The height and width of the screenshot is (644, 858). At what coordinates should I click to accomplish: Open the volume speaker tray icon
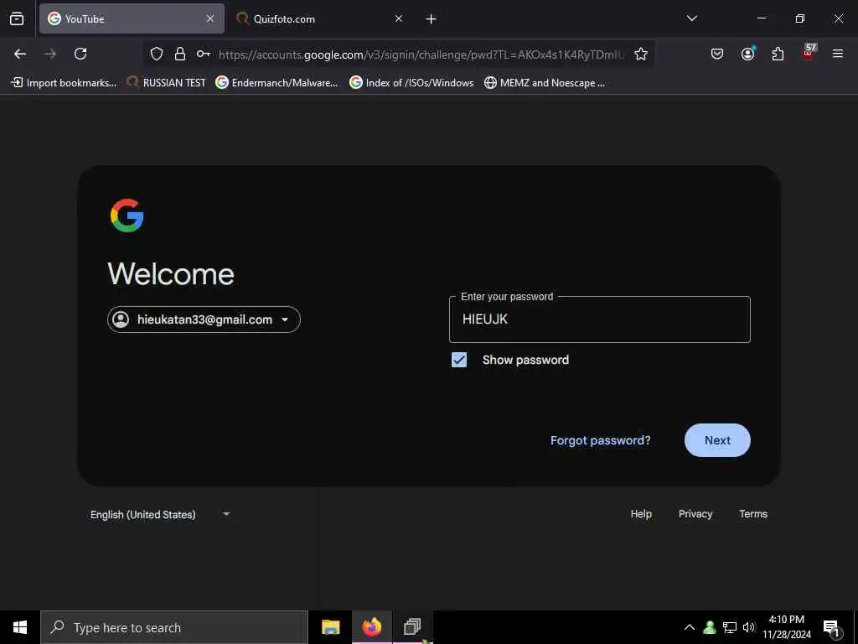[x=749, y=627]
